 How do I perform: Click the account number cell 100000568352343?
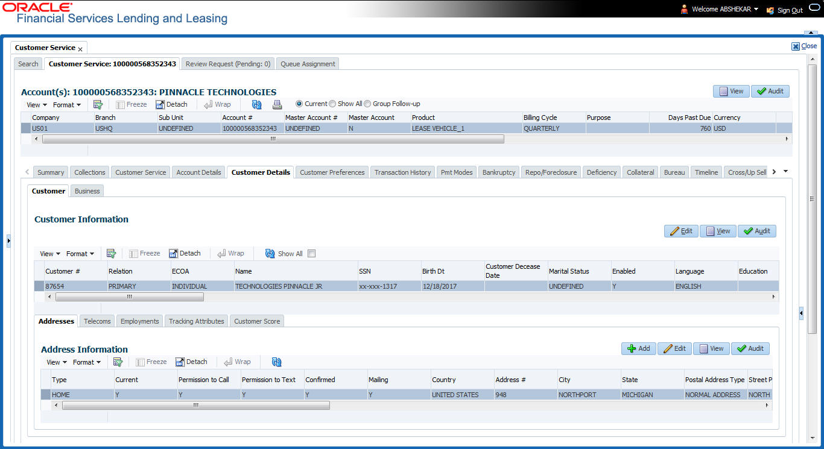coord(250,128)
